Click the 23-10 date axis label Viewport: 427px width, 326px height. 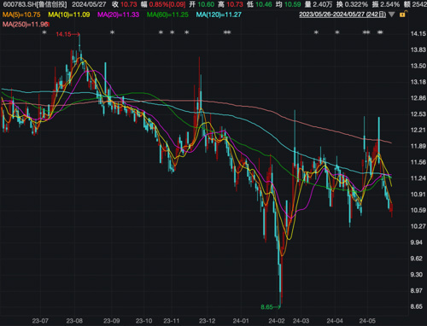144,321
